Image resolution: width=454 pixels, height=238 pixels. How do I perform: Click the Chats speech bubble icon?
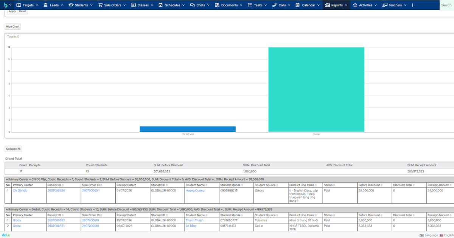pyautogui.click(x=192, y=5)
